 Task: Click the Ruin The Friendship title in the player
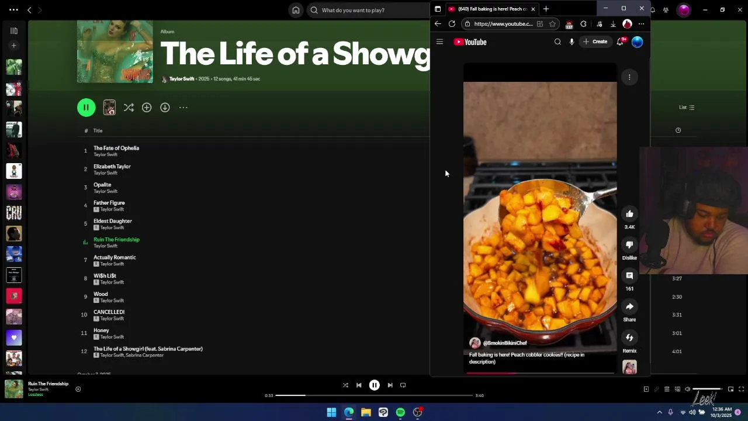point(48,384)
